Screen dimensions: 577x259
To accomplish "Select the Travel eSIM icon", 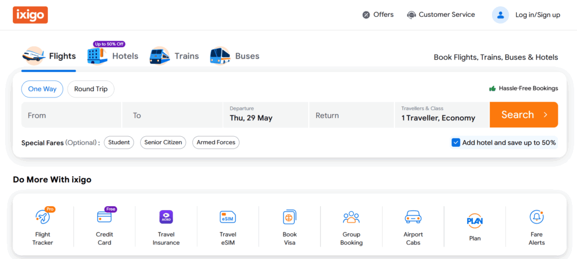I will tap(228, 217).
